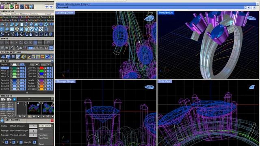This screenshot has height=146, width=260.
Task: Click the Cutting layer orange swatch
Action: click(41, 86)
